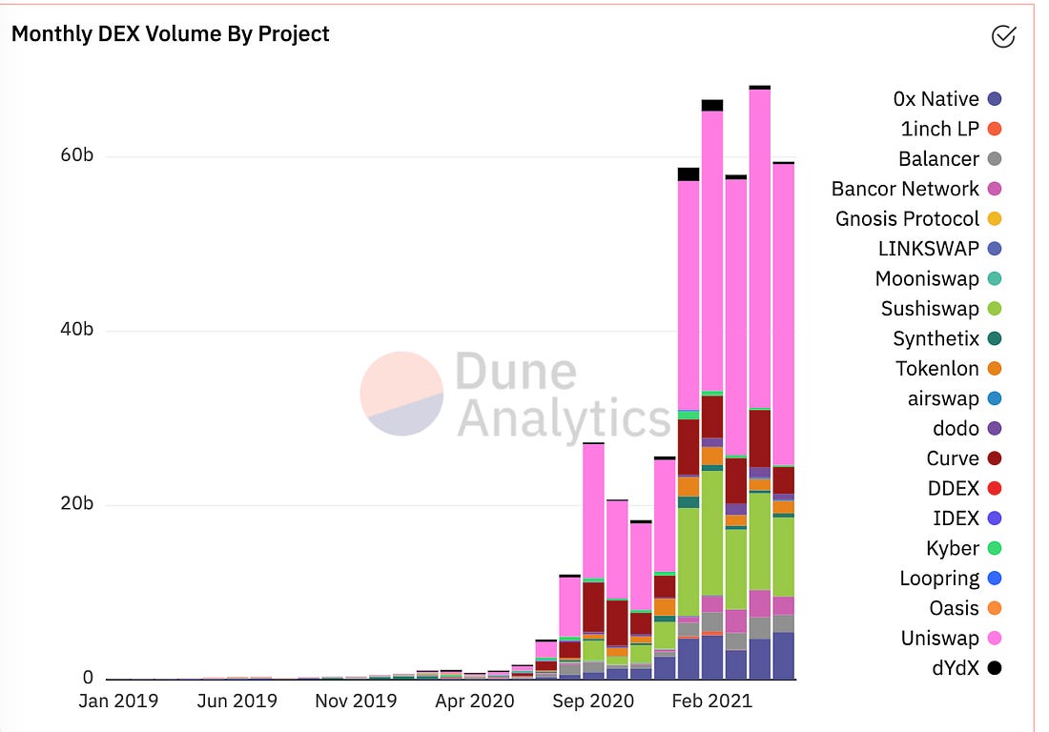Click the chart title Monthly DEX Volume By Project

(171, 34)
